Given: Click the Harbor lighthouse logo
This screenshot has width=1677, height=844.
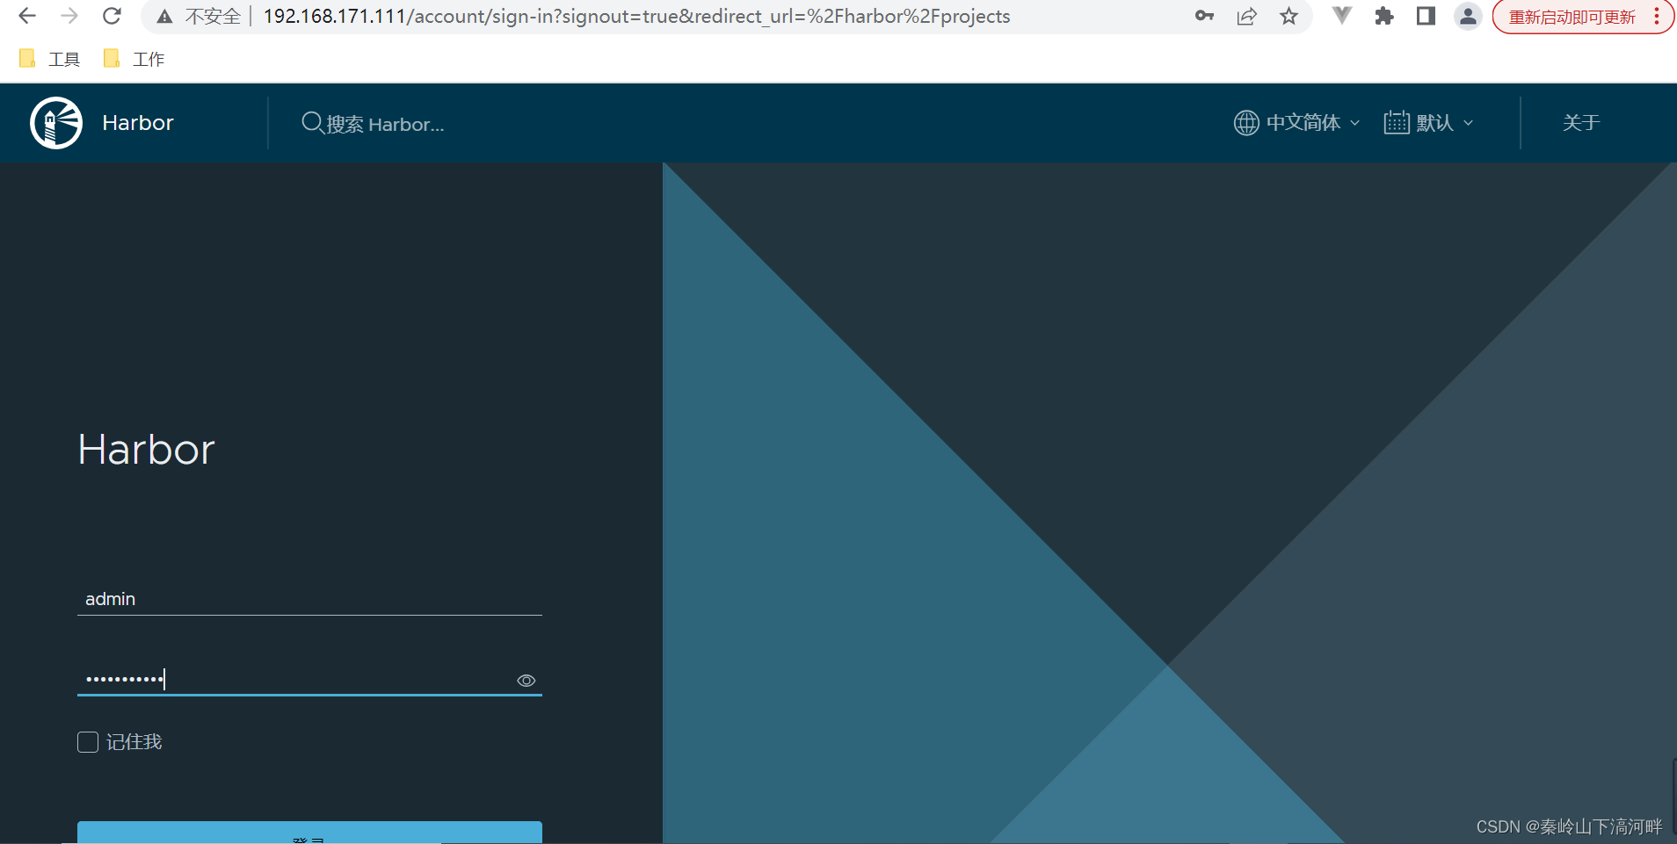Looking at the screenshot, I should coord(54,122).
